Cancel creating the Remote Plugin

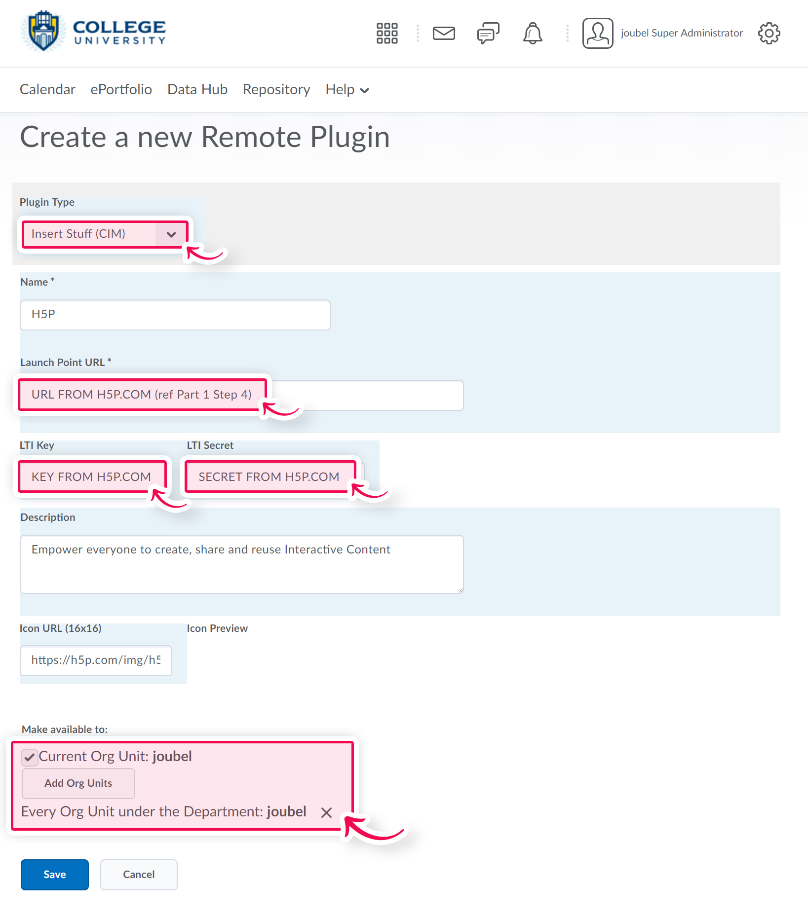point(139,875)
